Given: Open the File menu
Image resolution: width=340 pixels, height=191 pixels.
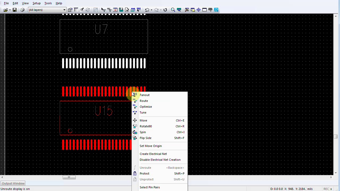Looking at the screenshot, I should click(6, 3).
